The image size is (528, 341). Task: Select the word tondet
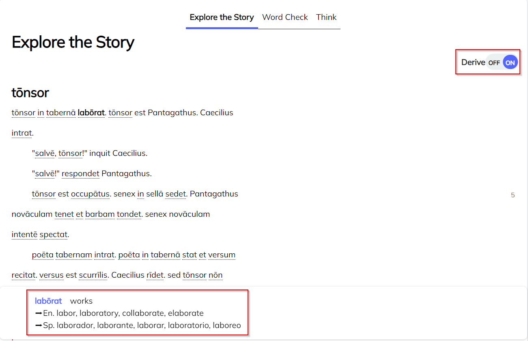click(129, 214)
